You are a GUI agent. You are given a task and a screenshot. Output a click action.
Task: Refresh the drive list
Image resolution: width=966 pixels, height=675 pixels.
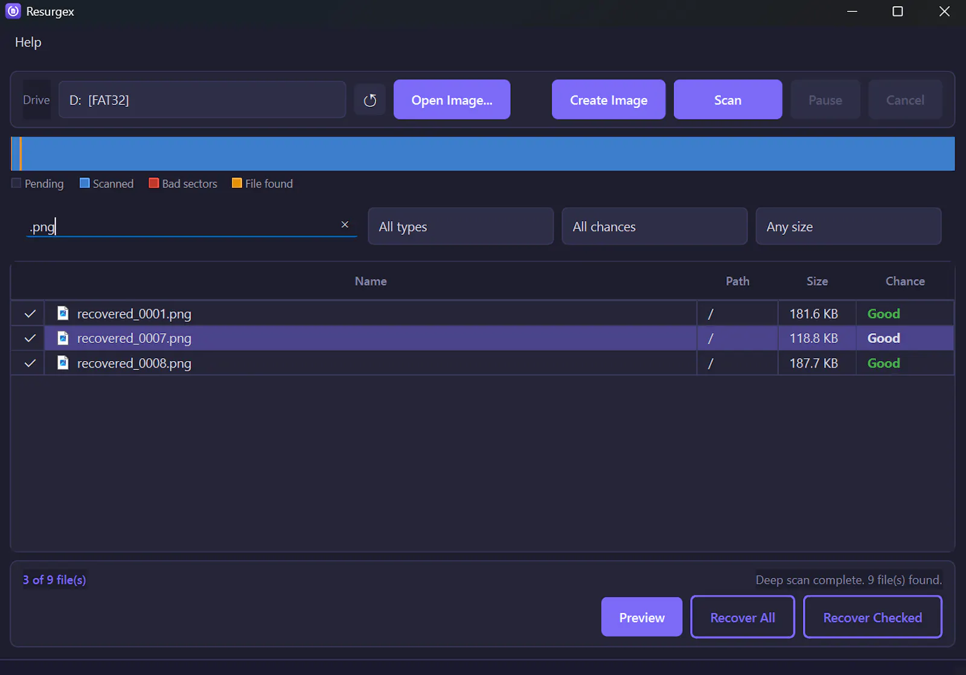coord(370,100)
